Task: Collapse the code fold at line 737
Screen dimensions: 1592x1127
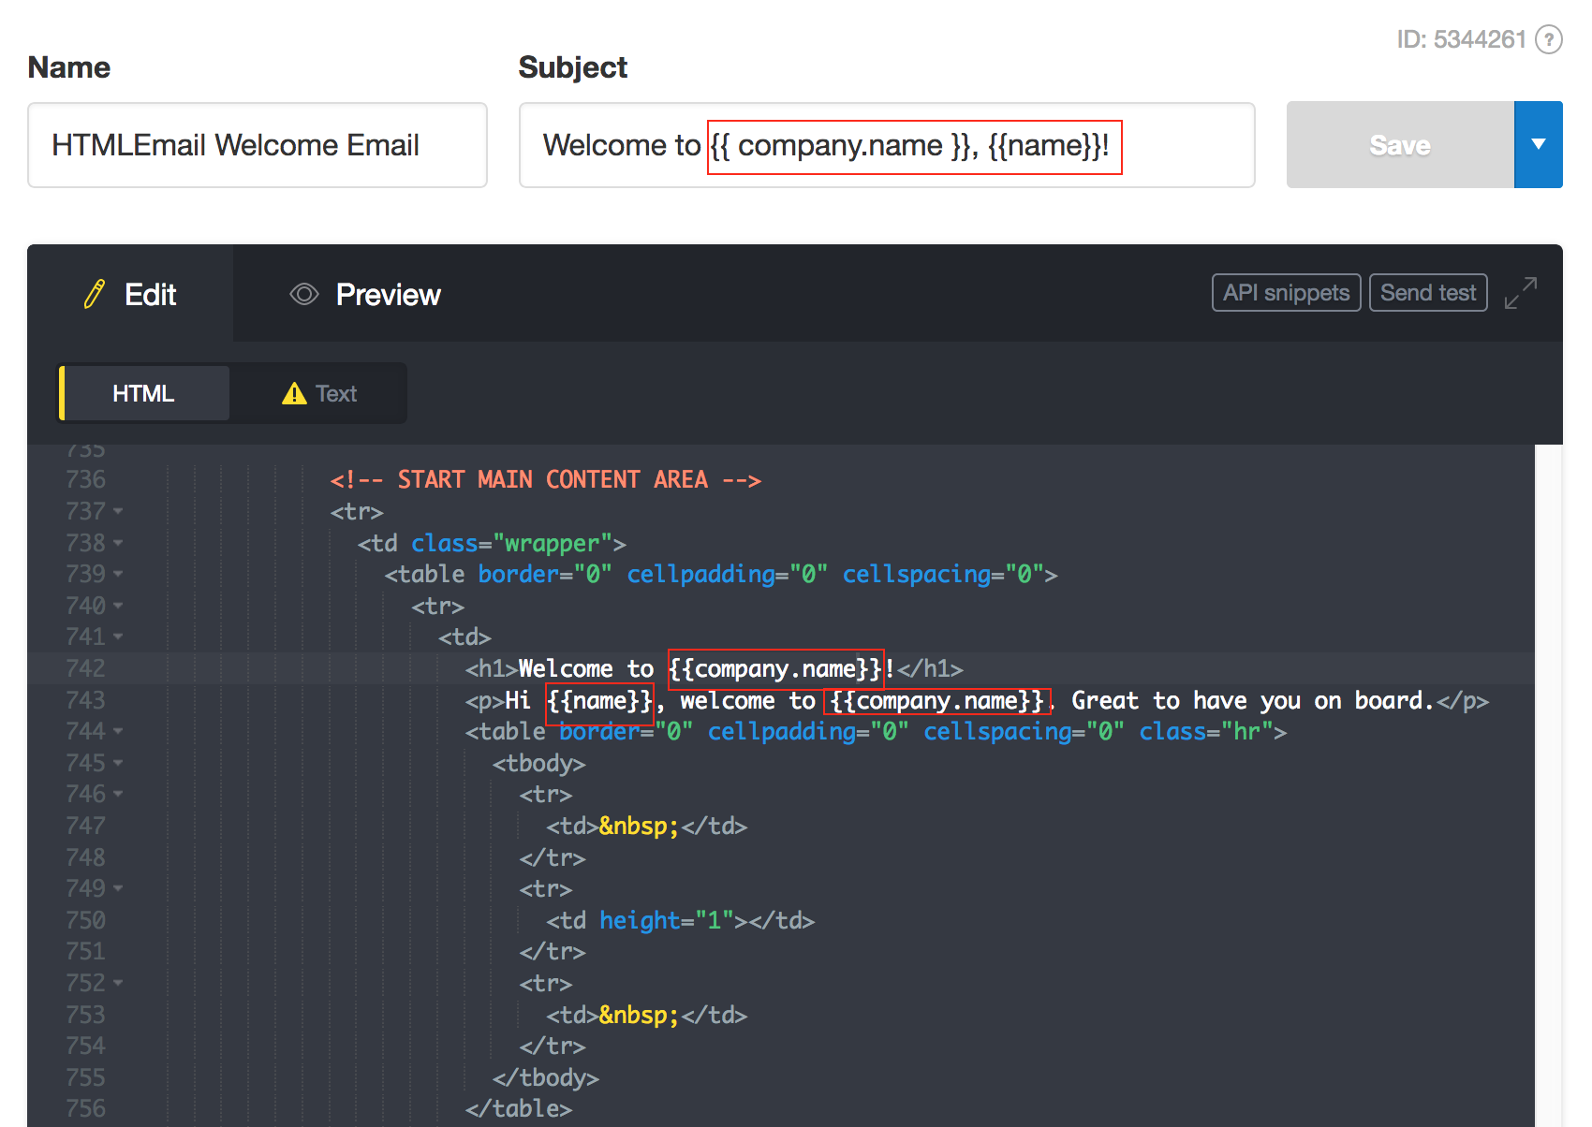Action: 118,511
